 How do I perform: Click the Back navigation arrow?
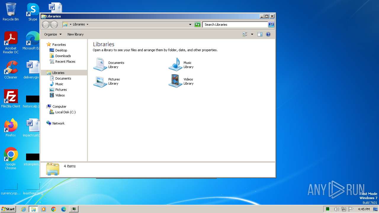[x=46, y=25]
